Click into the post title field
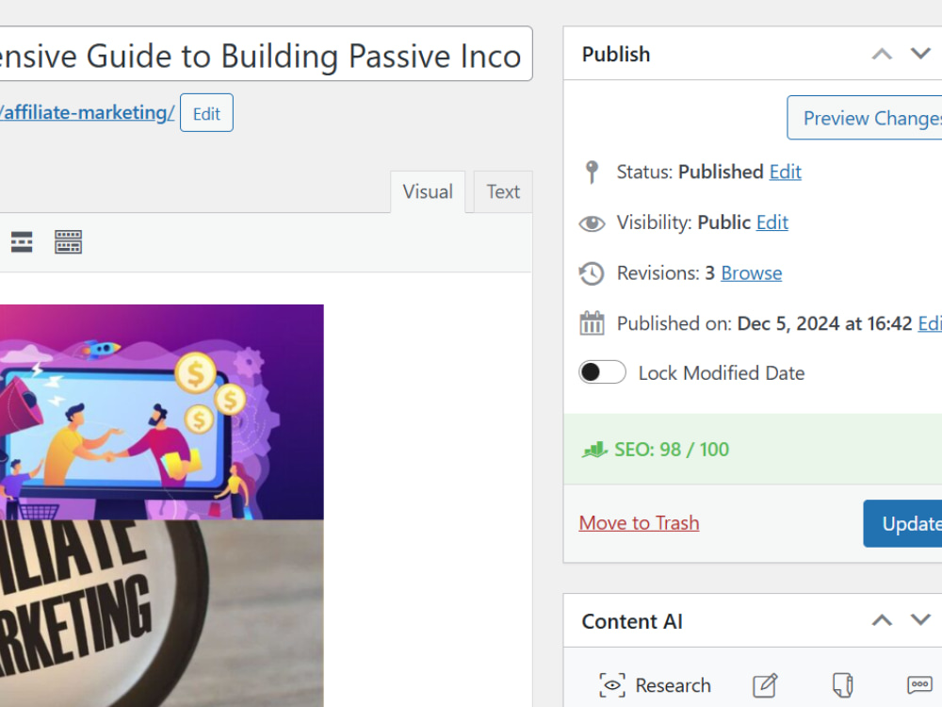This screenshot has height=707, width=942. pos(266,54)
